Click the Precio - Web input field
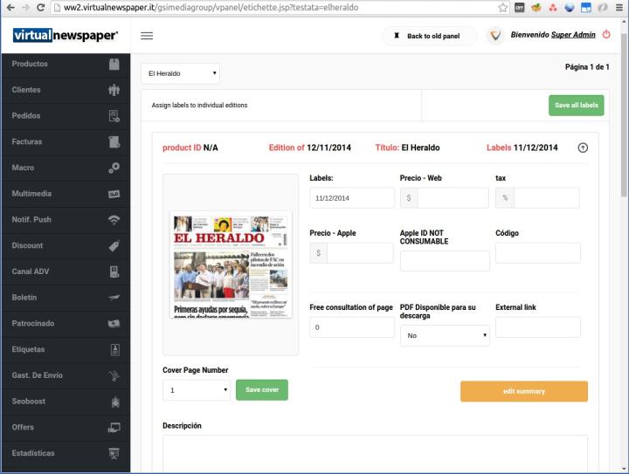Viewport: 629px width, 474px height. pyautogui.click(x=452, y=198)
